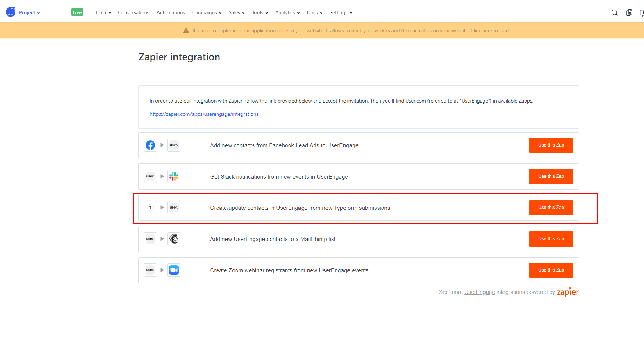Follow the 'Click here to start' link
644x338 pixels.
[x=490, y=31]
